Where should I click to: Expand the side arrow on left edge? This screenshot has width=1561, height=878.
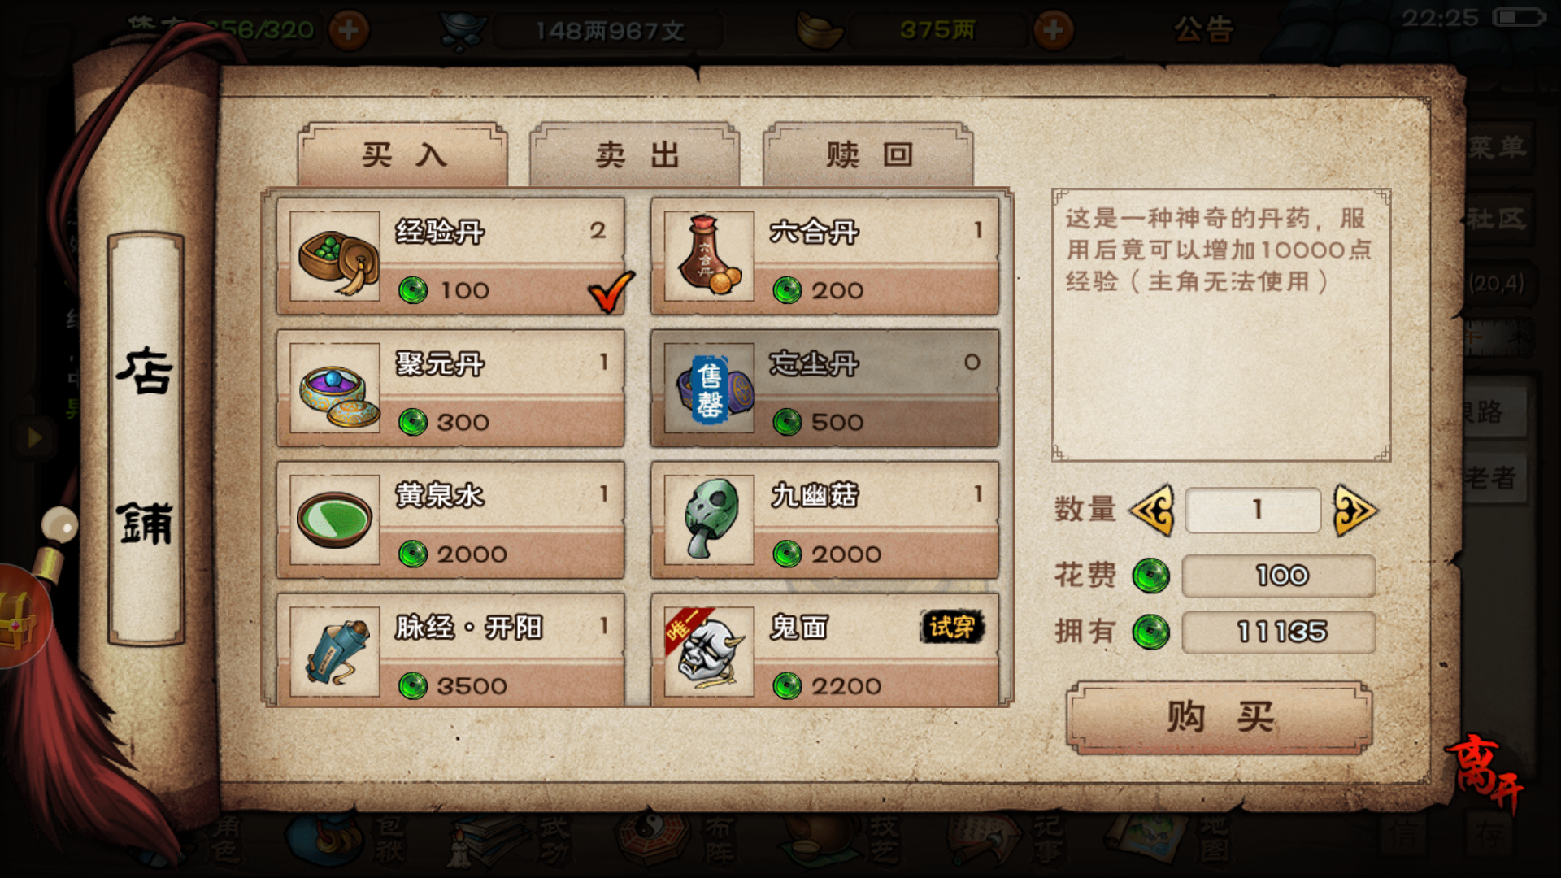click(x=34, y=438)
